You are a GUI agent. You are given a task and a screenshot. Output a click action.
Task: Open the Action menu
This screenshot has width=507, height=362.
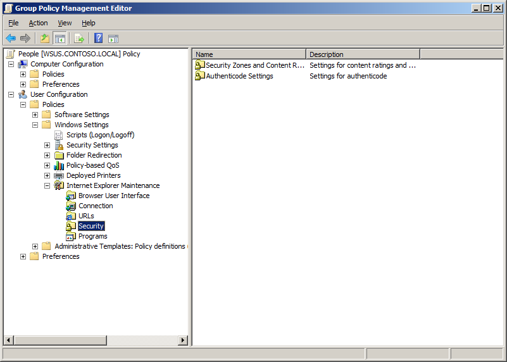coord(38,23)
